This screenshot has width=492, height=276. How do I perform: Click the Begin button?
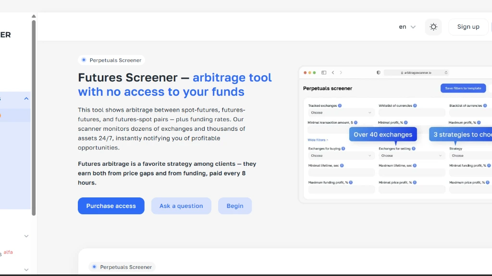coord(235,206)
